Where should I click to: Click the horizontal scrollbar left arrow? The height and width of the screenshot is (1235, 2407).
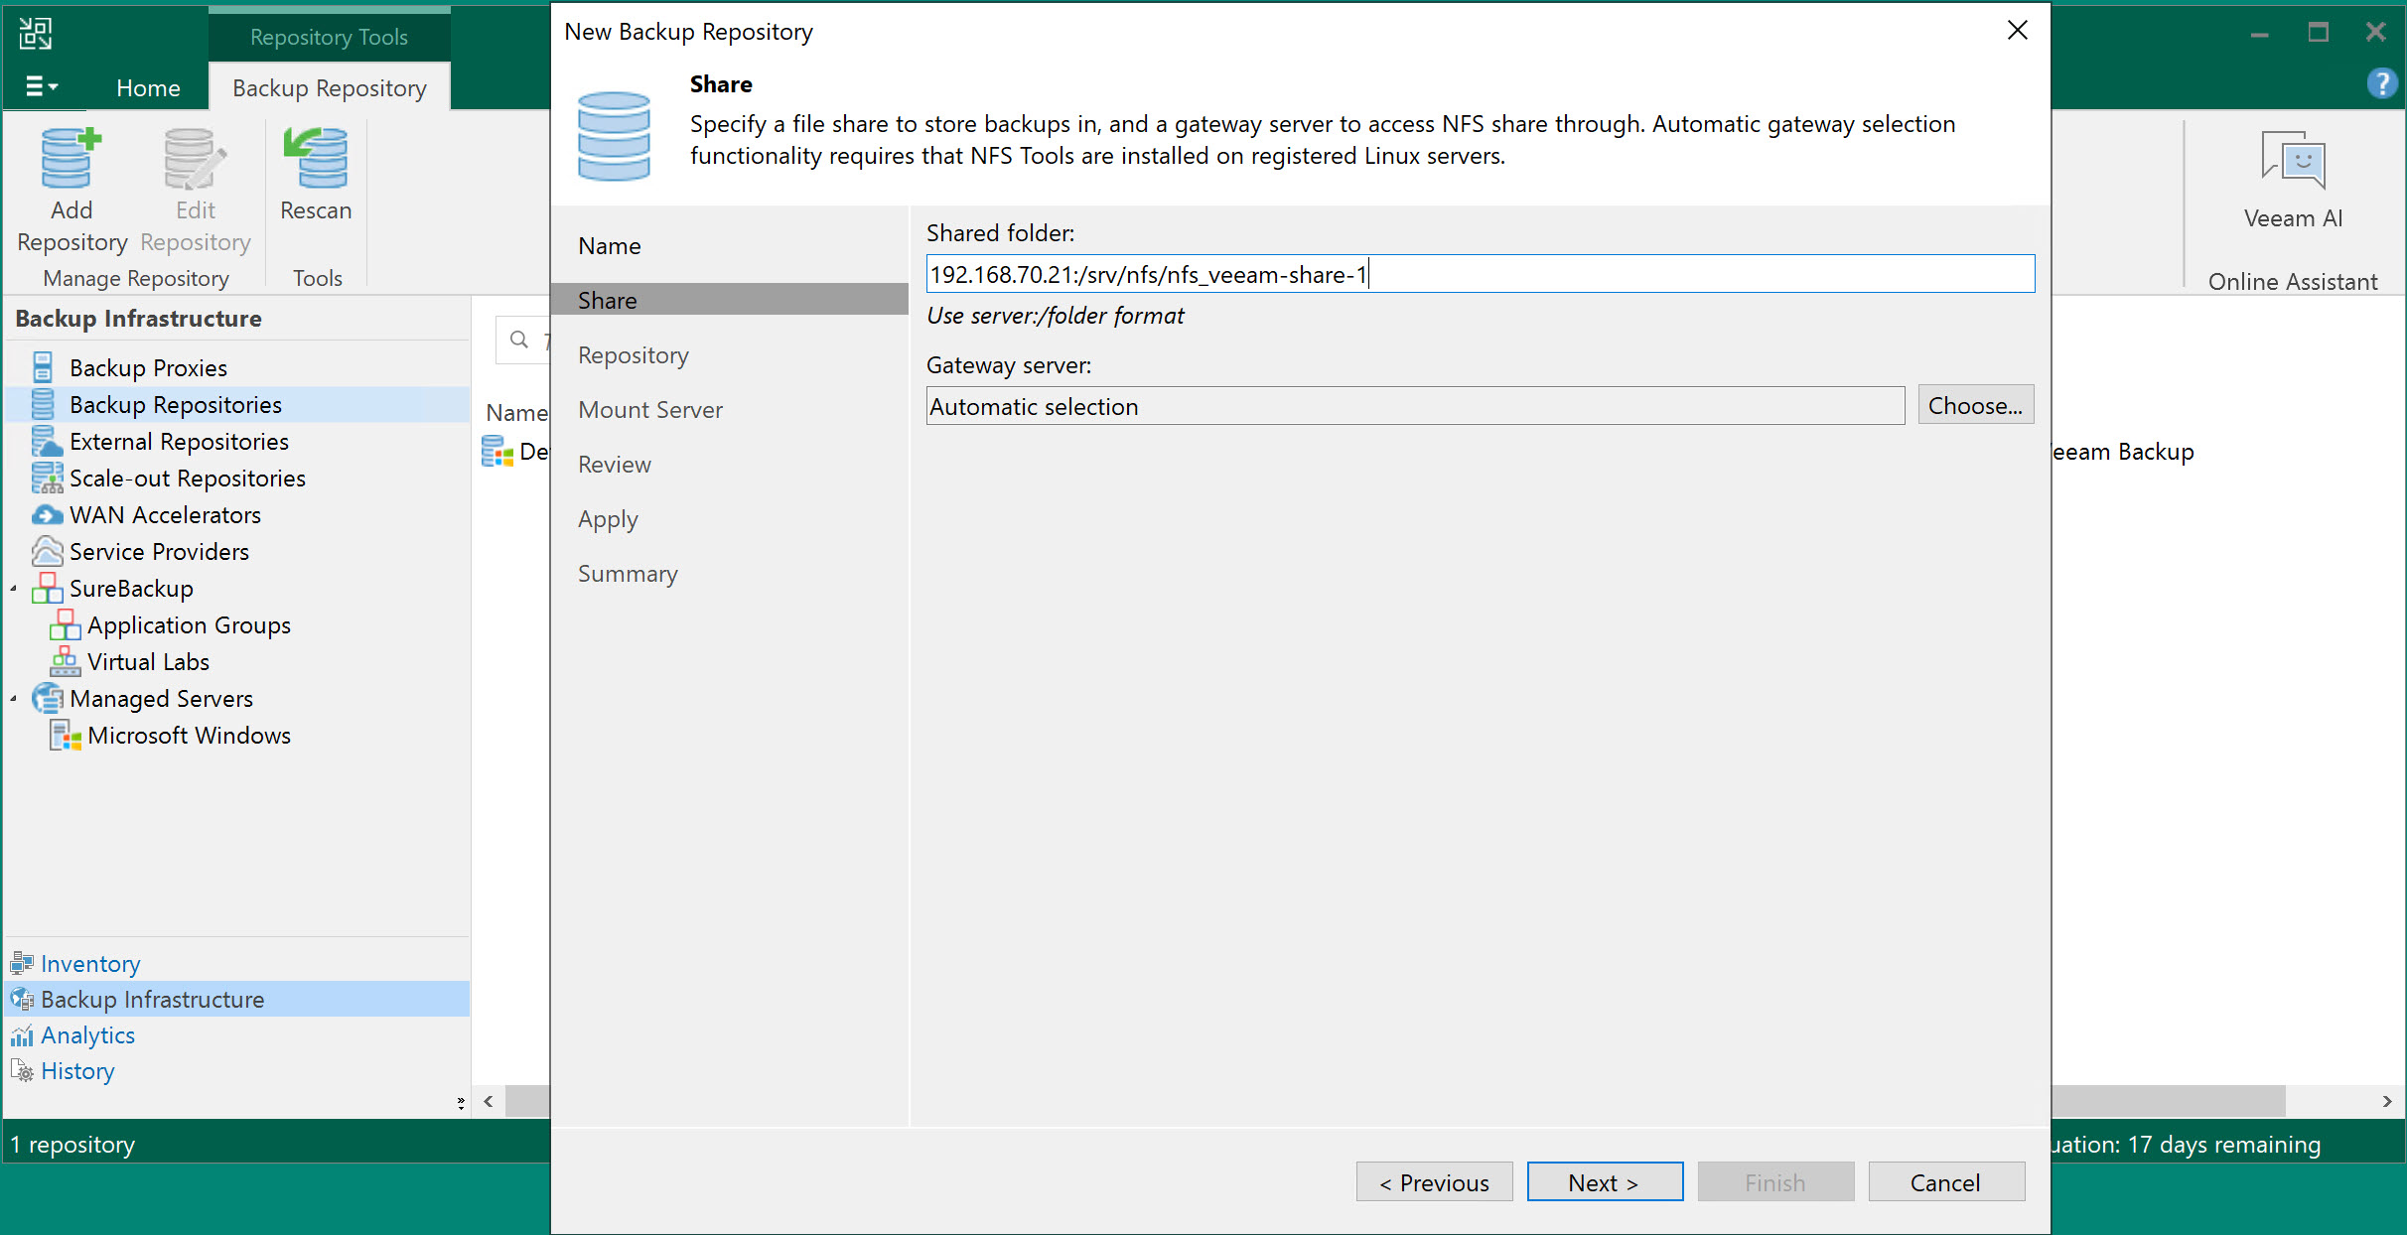point(489,1101)
